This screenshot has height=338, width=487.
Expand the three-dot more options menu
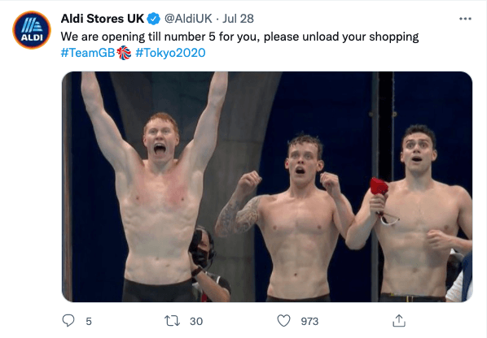465,19
